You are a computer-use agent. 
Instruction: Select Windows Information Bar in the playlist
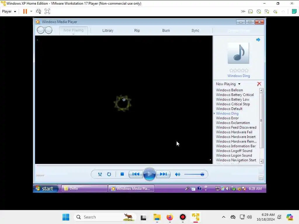[x=236, y=146]
